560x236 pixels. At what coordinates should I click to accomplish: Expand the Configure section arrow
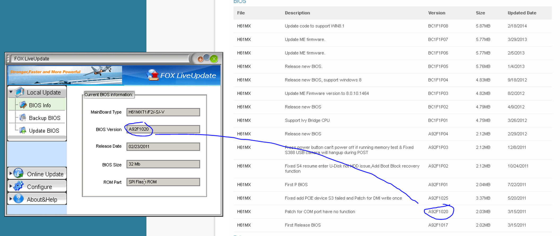click(11, 187)
